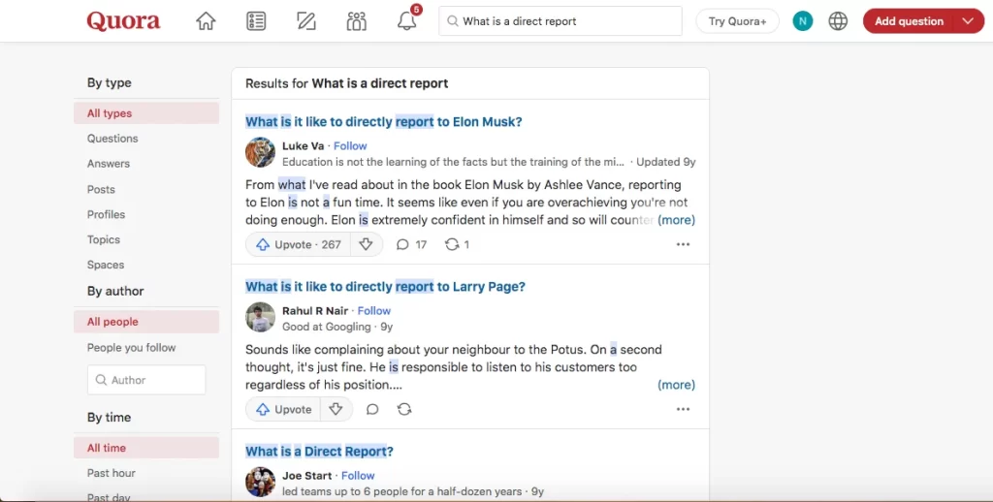This screenshot has width=993, height=502.
Task: Open more options for Rahul R Nair's answer
Action: coord(683,409)
